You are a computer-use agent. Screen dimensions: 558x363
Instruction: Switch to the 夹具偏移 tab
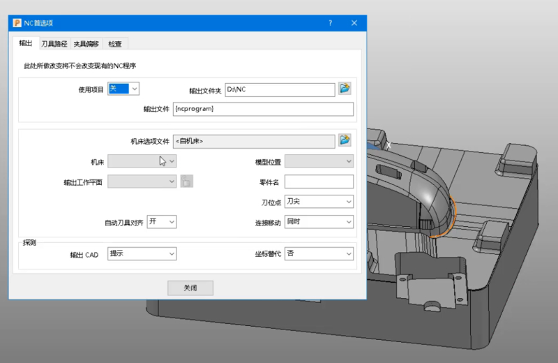tap(86, 44)
